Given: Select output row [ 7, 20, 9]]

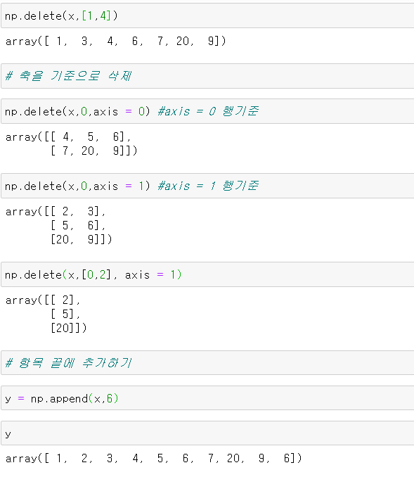Looking at the screenshot, I should 94,151.
